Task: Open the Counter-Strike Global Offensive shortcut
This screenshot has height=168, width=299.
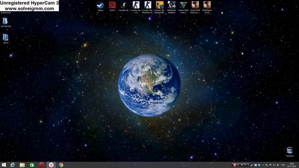Action: 159,7
